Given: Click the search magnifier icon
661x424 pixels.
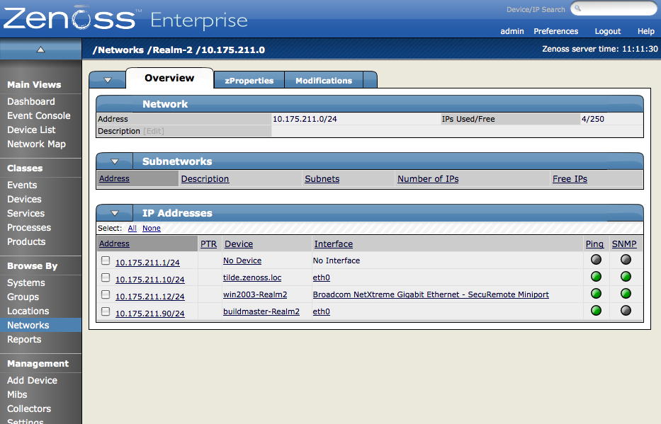Looking at the screenshot, I should (578, 8).
